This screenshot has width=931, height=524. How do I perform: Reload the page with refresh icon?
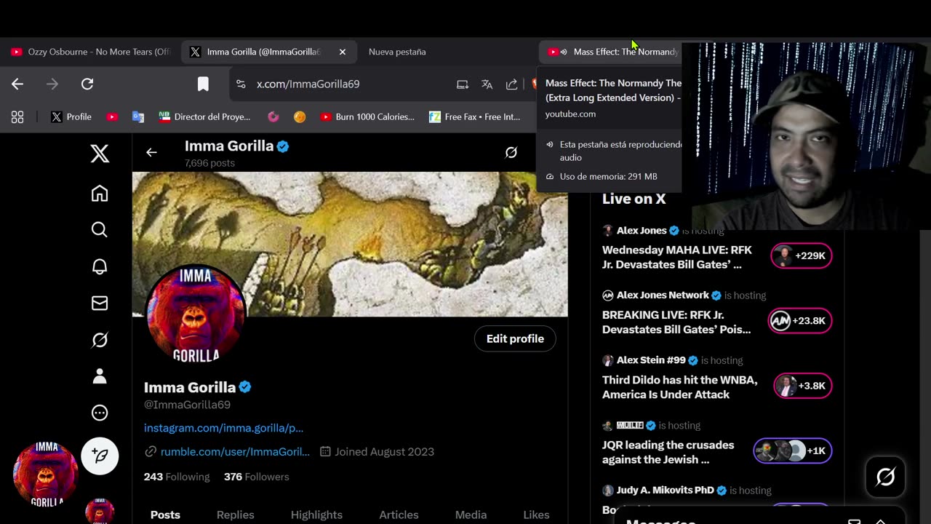(87, 84)
